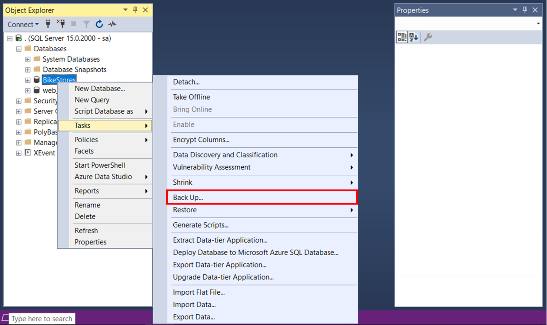Expand the Database Snapshots node
This screenshot has height=325, width=547.
pyautogui.click(x=28, y=69)
